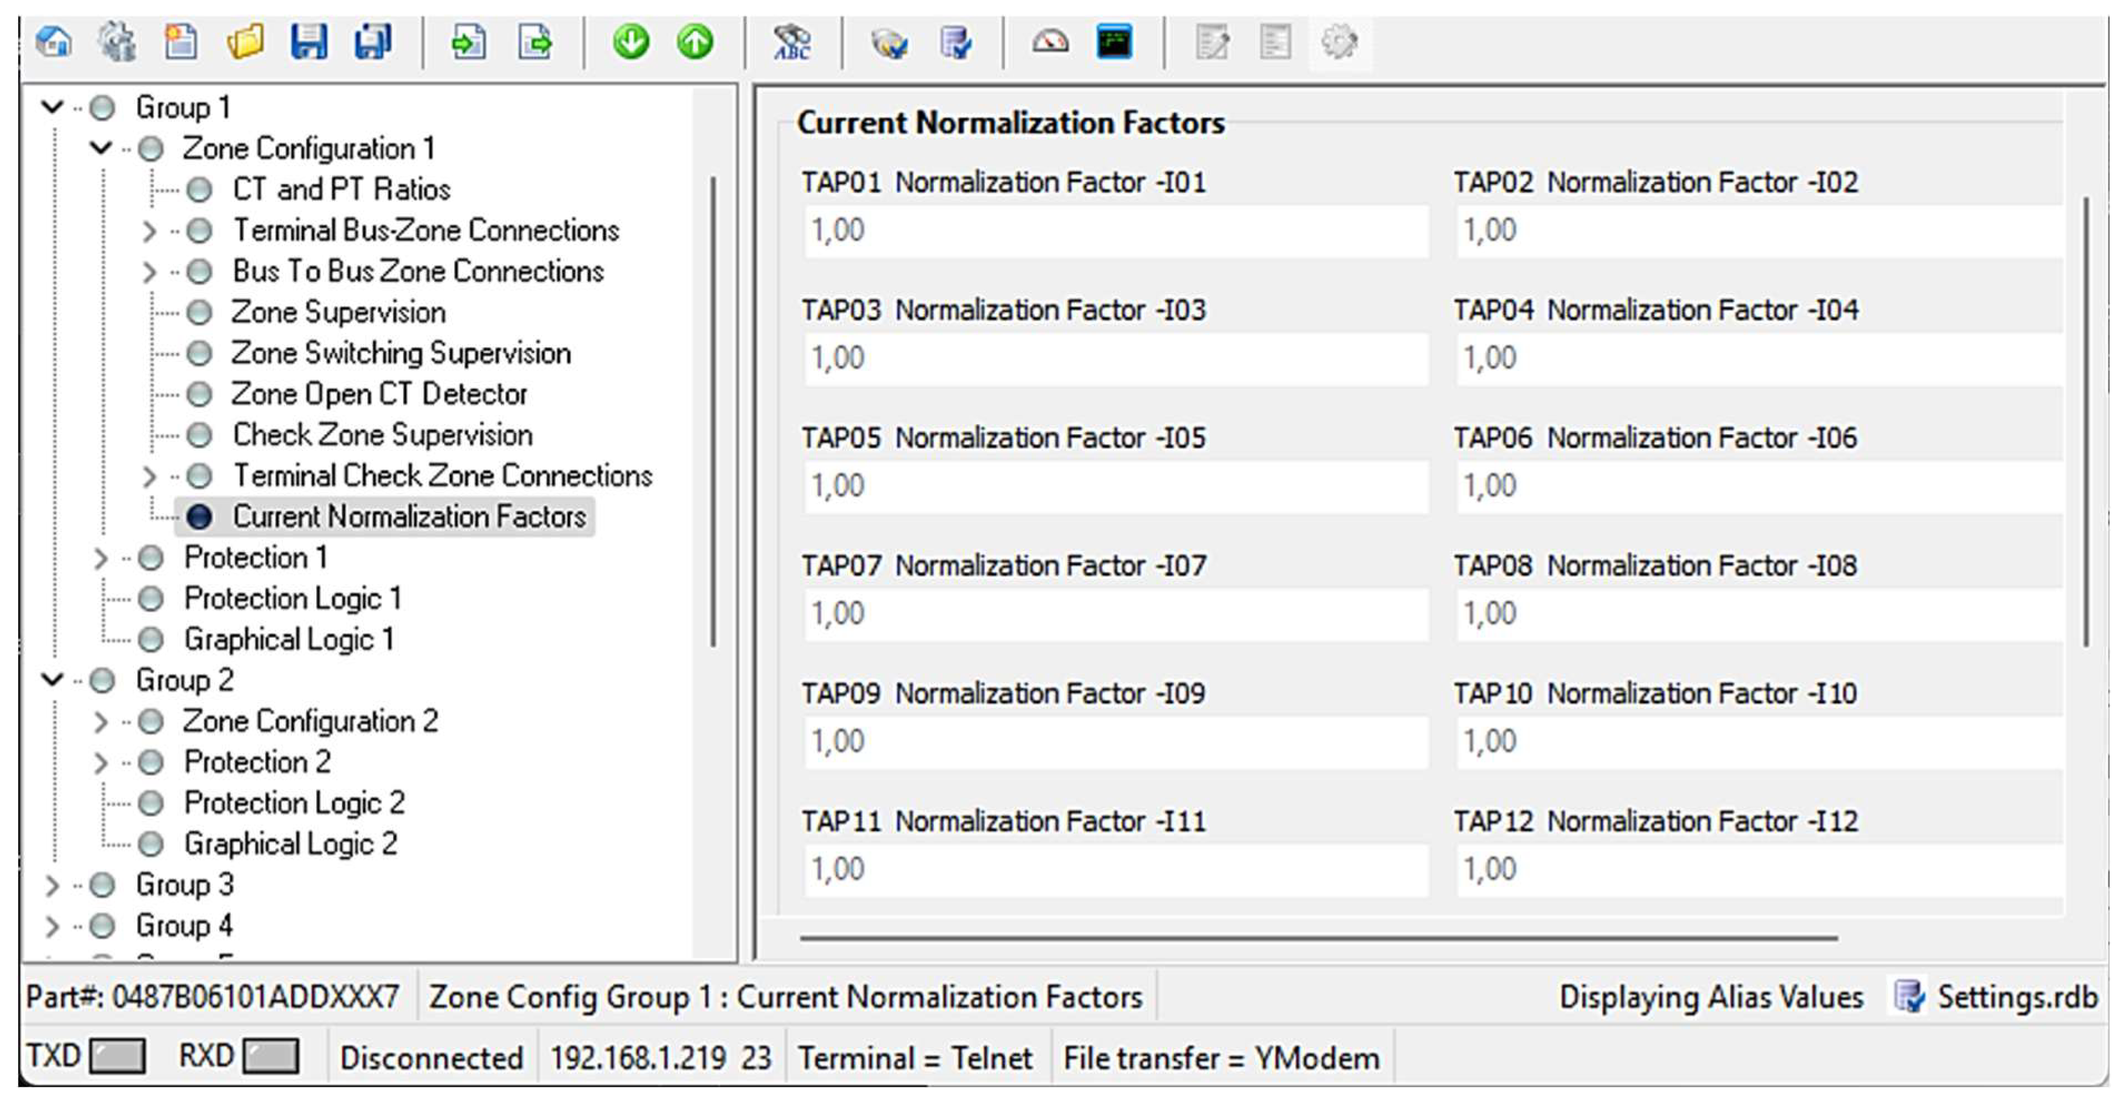Expand the Group 3 tree node
The height and width of the screenshot is (1109, 2126).
52,886
